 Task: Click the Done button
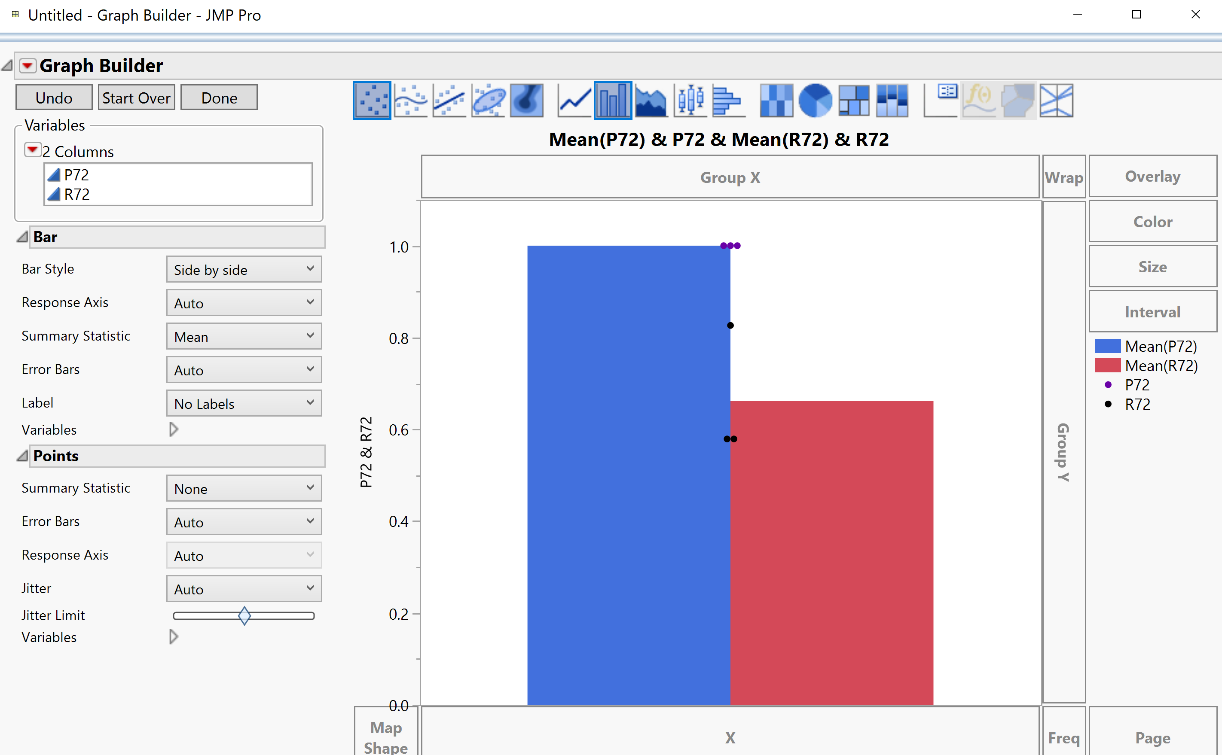(218, 97)
